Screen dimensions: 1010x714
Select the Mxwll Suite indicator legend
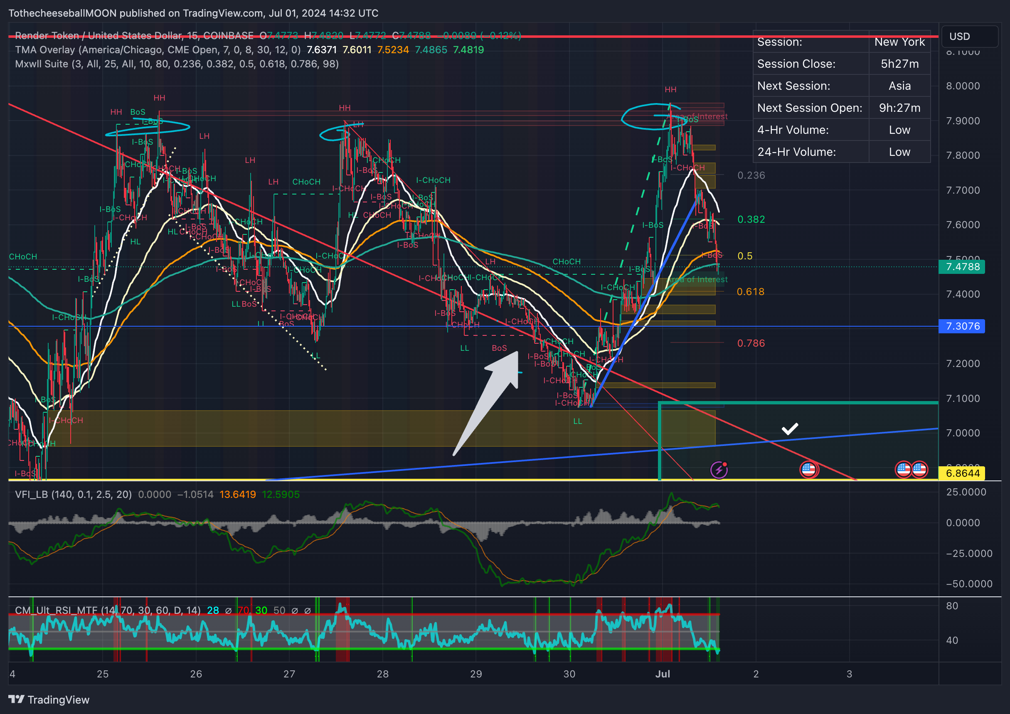click(x=177, y=64)
